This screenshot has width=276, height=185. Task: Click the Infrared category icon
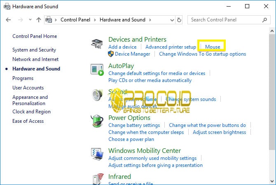point(98,179)
